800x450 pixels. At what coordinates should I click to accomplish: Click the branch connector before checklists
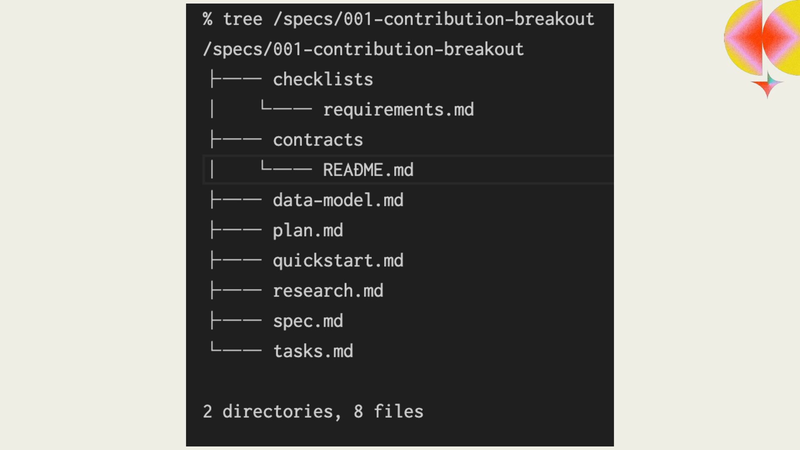click(x=236, y=79)
